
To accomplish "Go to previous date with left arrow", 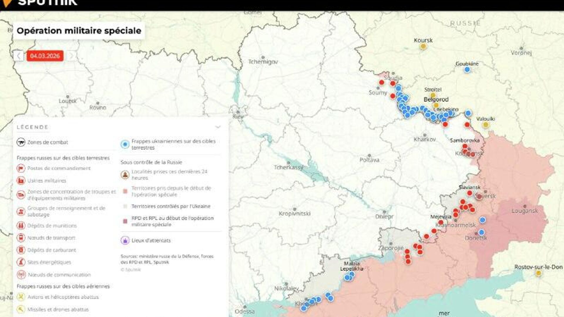I will coord(19,56).
